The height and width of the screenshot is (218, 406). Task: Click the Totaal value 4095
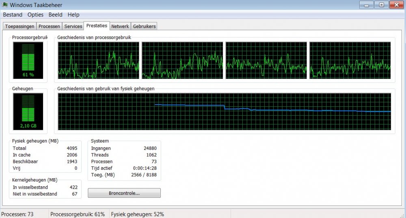(x=72, y=148)
